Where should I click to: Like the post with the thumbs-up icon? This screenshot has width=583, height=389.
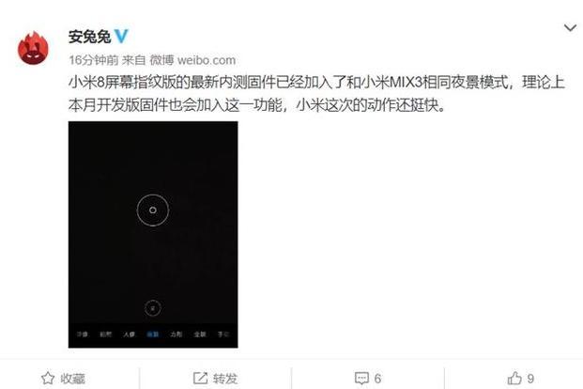[x=514, y=379]
